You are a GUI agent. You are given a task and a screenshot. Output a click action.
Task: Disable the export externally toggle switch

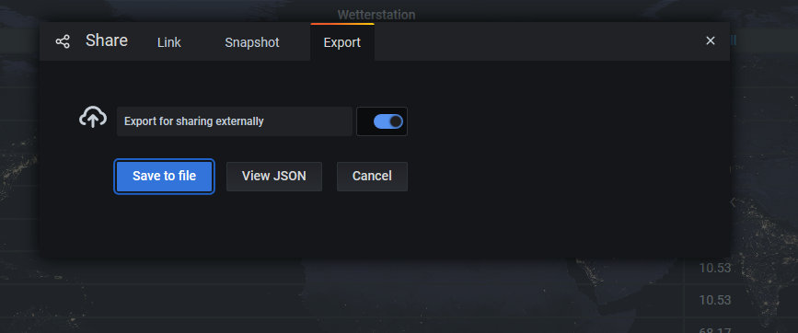[x=387, y=121]
